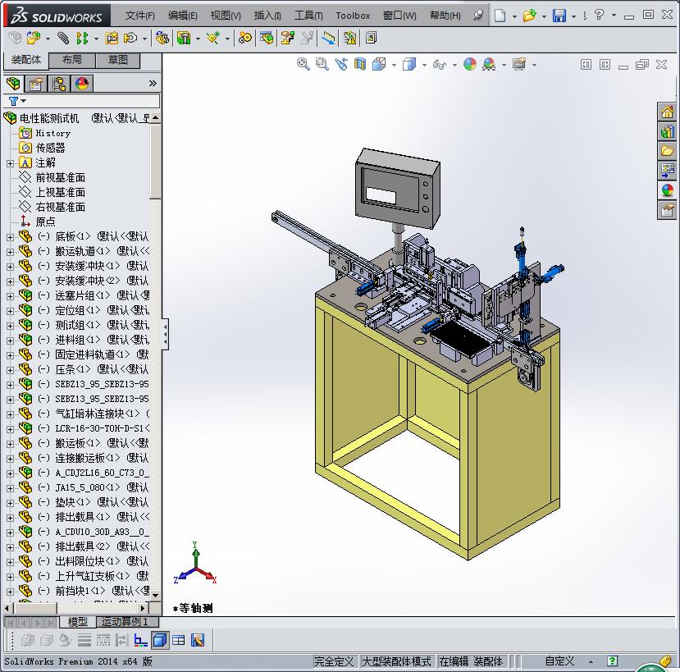
Task: Click the Open folder icon in title bar
Action: tap(529, 16)
